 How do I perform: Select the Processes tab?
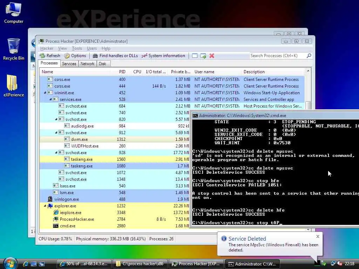pos(49,63)
